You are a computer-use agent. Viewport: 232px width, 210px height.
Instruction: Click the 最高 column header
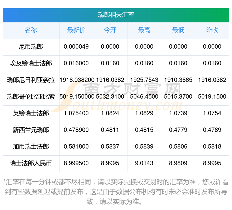tap(144, 30)
